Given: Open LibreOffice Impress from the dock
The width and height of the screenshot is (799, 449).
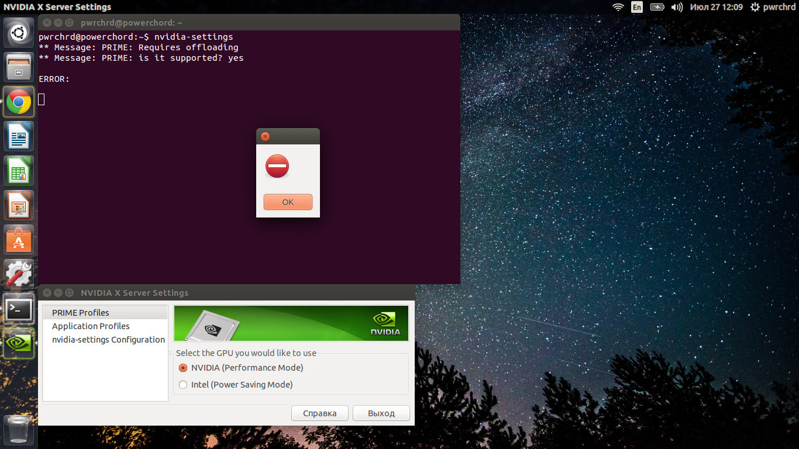Looking at the screenshot, I should coord(19,205).
